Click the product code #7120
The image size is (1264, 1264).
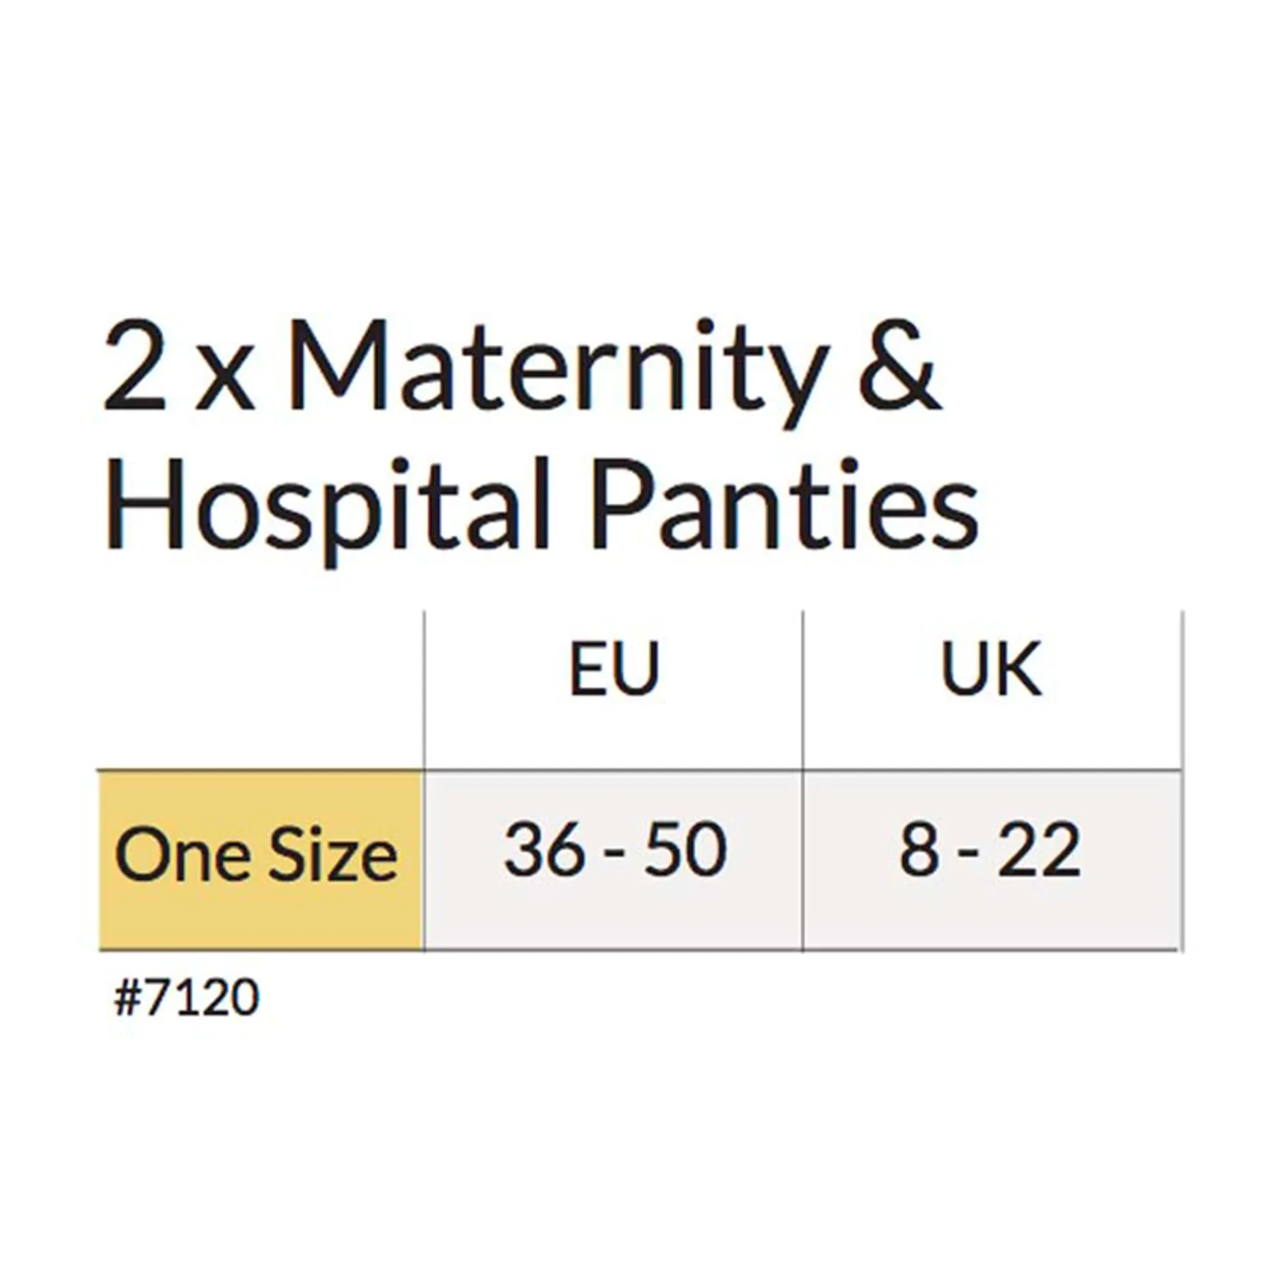click(186, 998)
